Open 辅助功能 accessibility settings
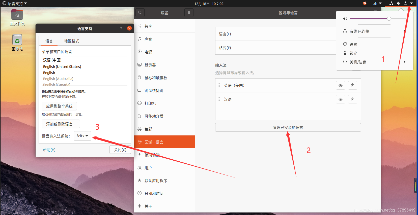The image size is (418, 215). pyautogui.click(x=164, y=155)
